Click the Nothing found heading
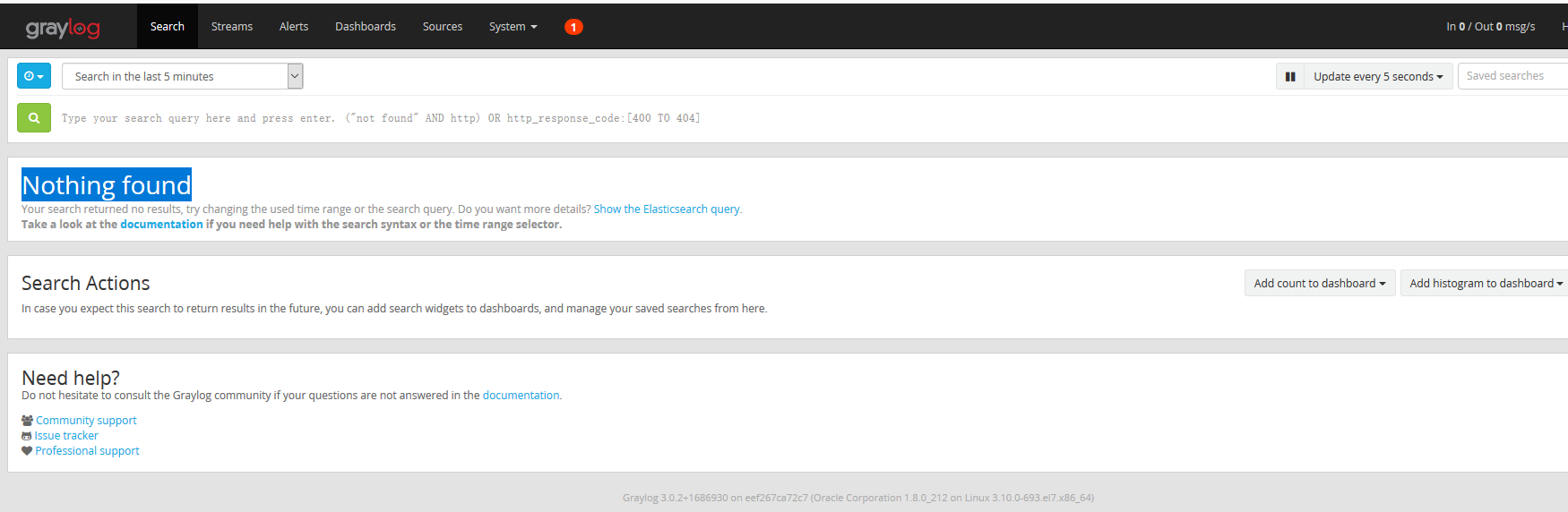 (x=107, y=184)
